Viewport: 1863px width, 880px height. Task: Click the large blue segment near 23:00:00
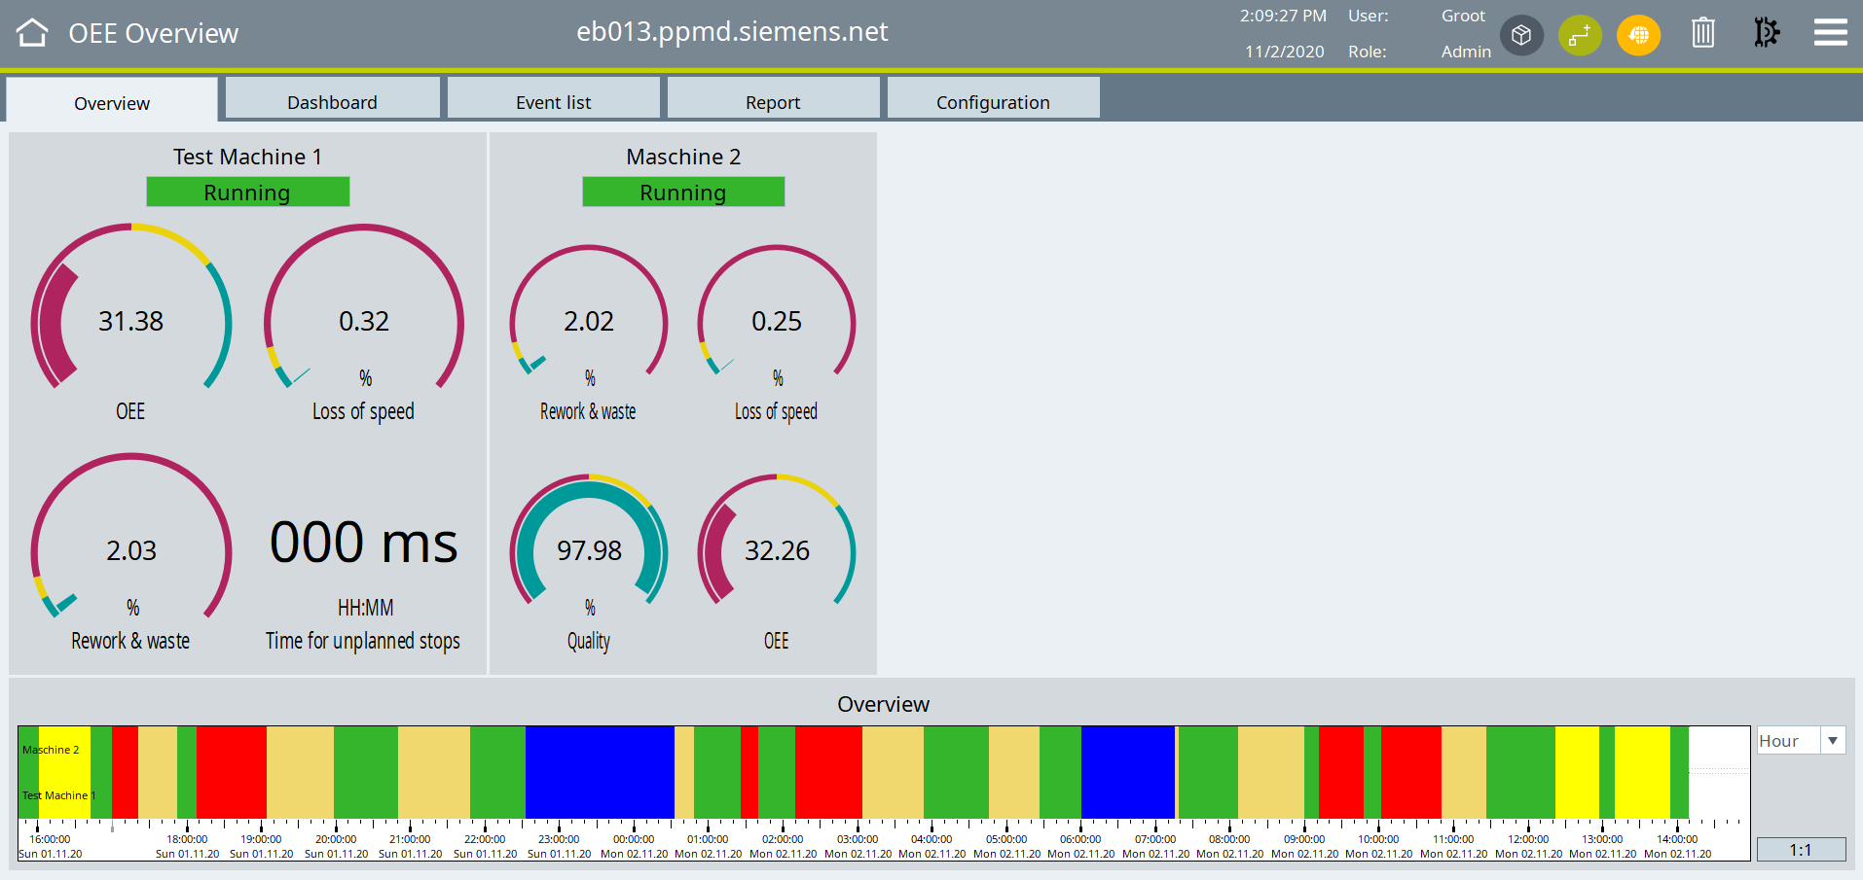point(600,772)
